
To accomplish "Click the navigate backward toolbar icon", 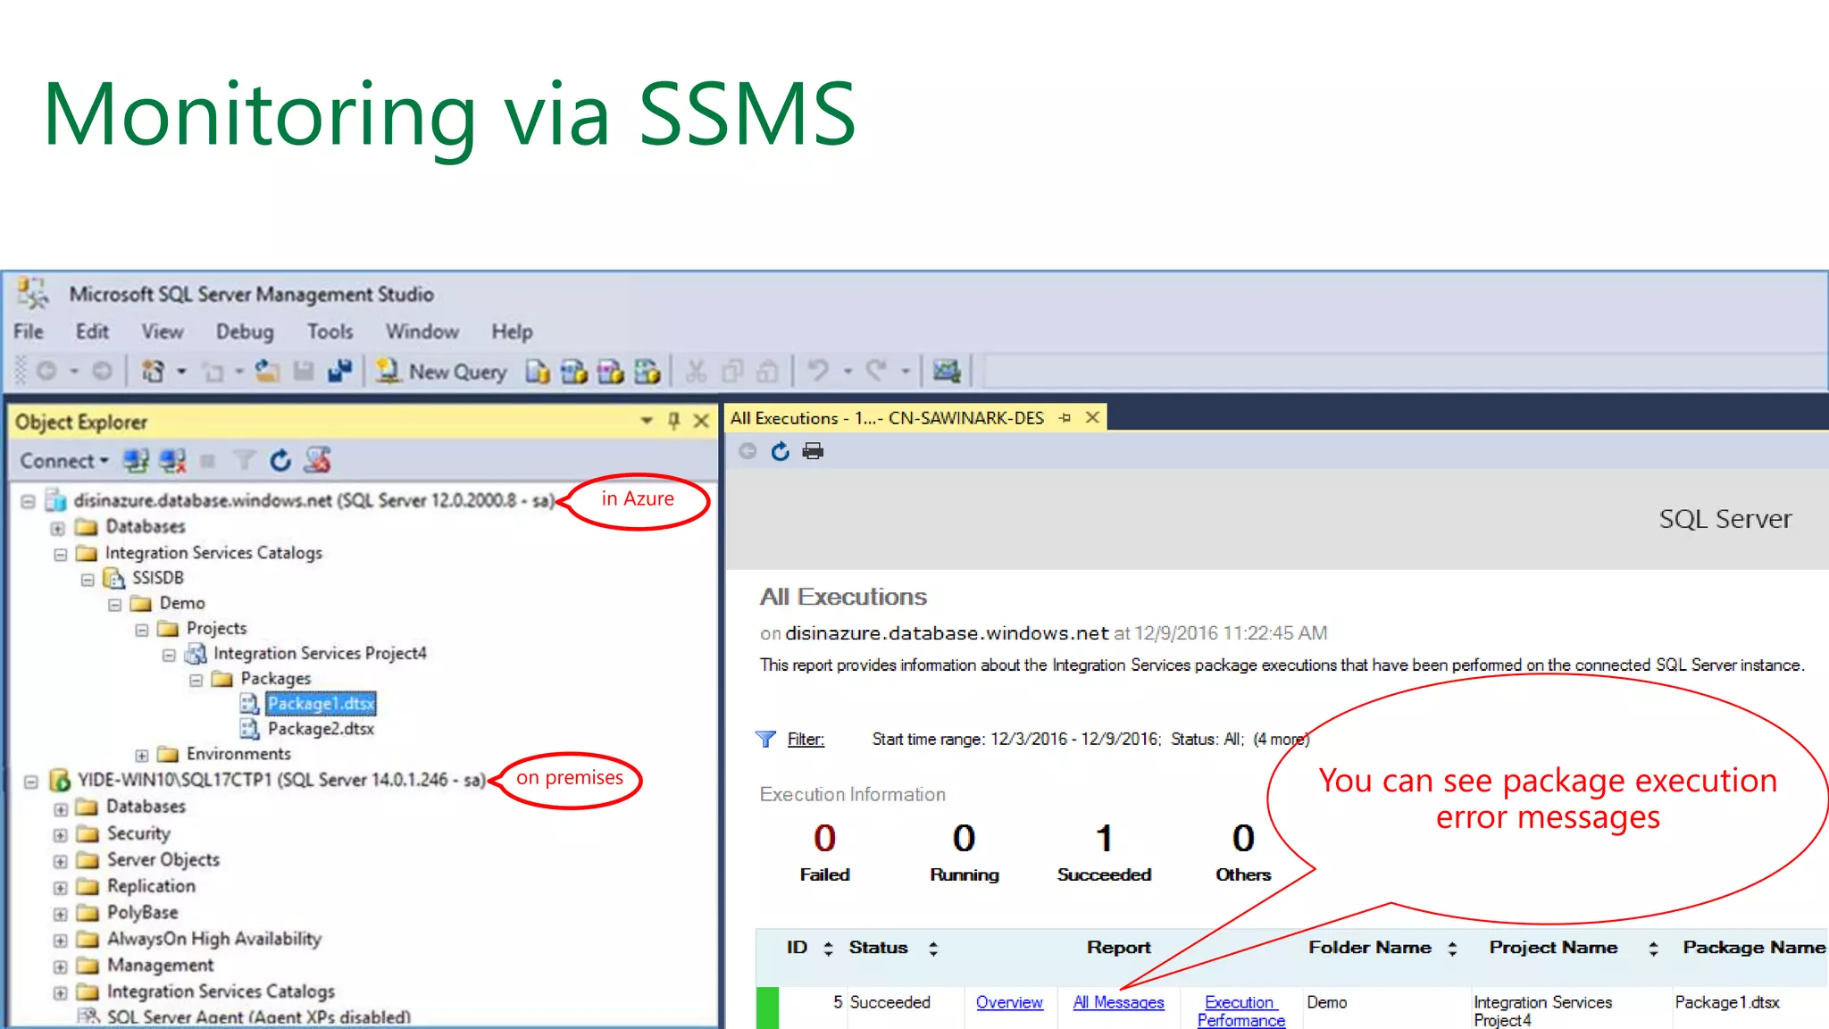I will click(x=46, y=371).
